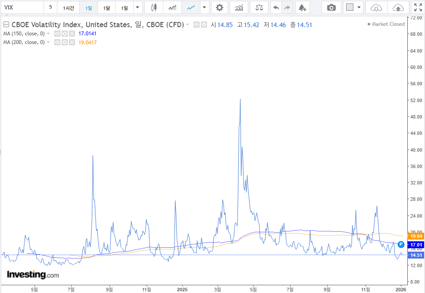Load chart from cloud
The height and width of the screenshot is (293, 425).
point(376,7)
